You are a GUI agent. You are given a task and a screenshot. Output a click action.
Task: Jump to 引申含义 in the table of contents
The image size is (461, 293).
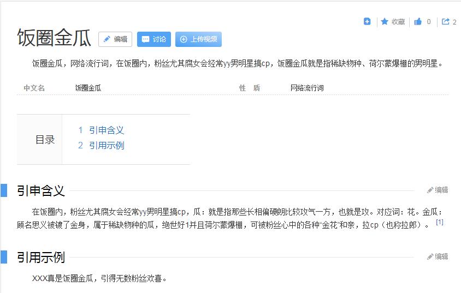(x=107, y=130)
